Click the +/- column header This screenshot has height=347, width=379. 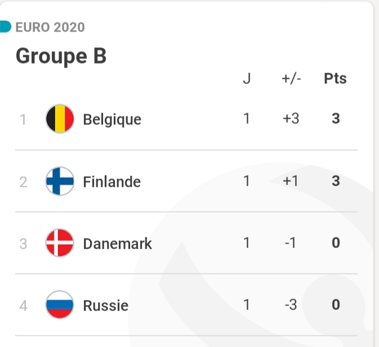coord(291,79)
